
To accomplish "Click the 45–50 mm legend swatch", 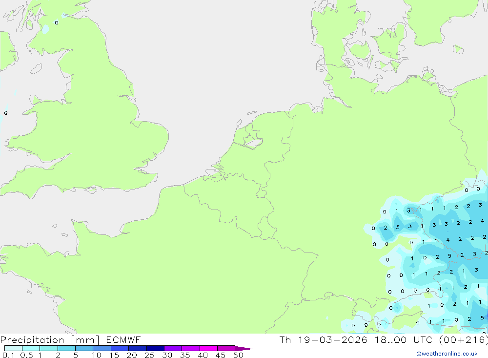I will pos(226,348).
